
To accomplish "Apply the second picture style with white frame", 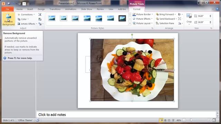I will point(64,18).
